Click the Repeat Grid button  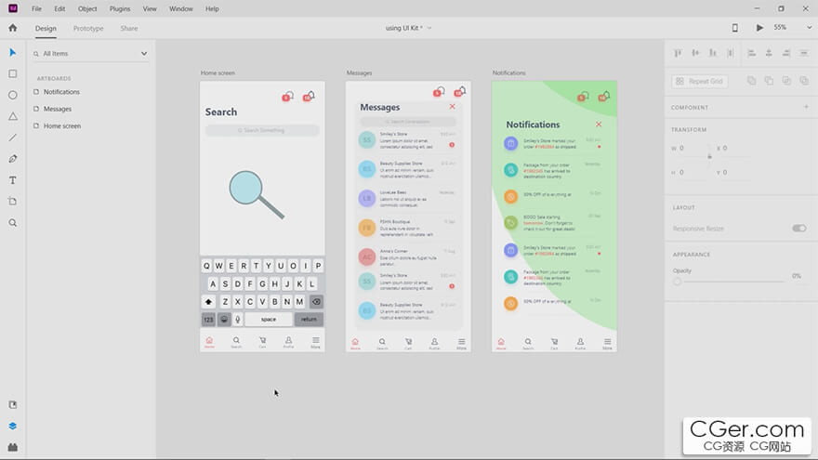tap(699, 82)
